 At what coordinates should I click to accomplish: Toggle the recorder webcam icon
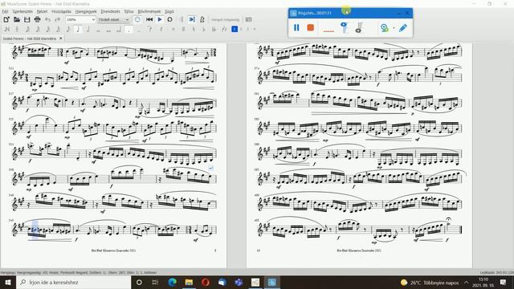[x=384, y=28]
